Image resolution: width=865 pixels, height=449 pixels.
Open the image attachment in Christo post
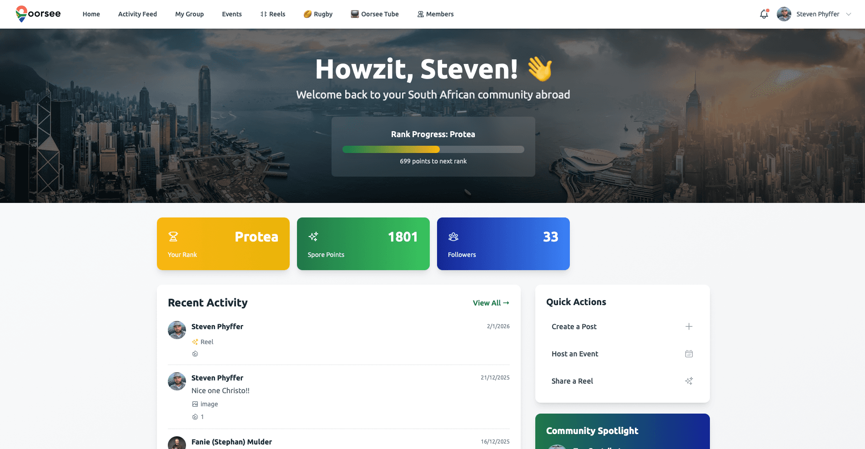[x=205, y=404]
